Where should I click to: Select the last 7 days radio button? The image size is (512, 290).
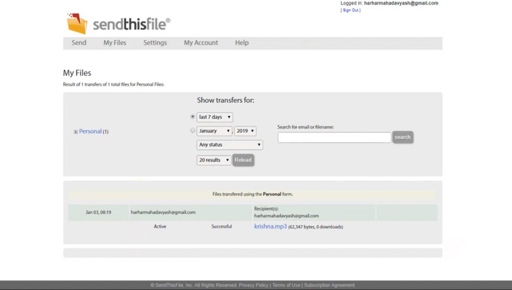tap(193, 116)
